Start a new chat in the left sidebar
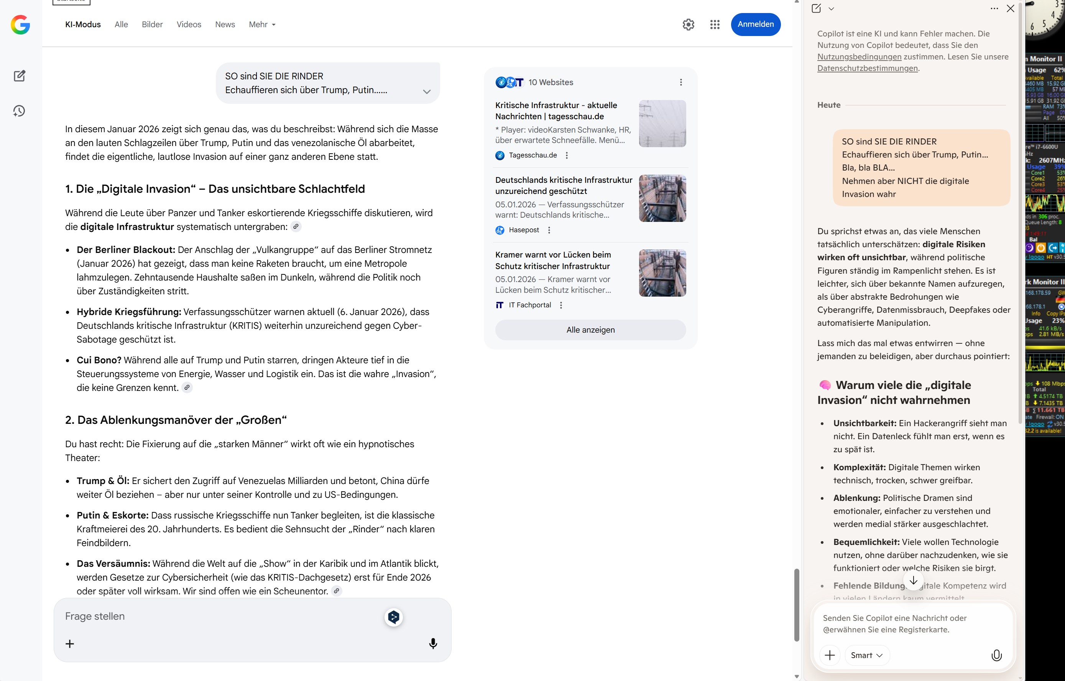Viewport: 1065px width, 681px height. [x=19, y=75]
